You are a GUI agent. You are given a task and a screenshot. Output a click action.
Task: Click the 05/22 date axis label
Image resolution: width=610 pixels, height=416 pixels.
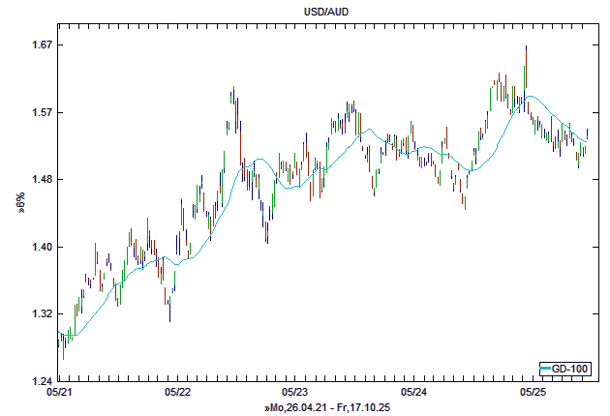point(177,393)
